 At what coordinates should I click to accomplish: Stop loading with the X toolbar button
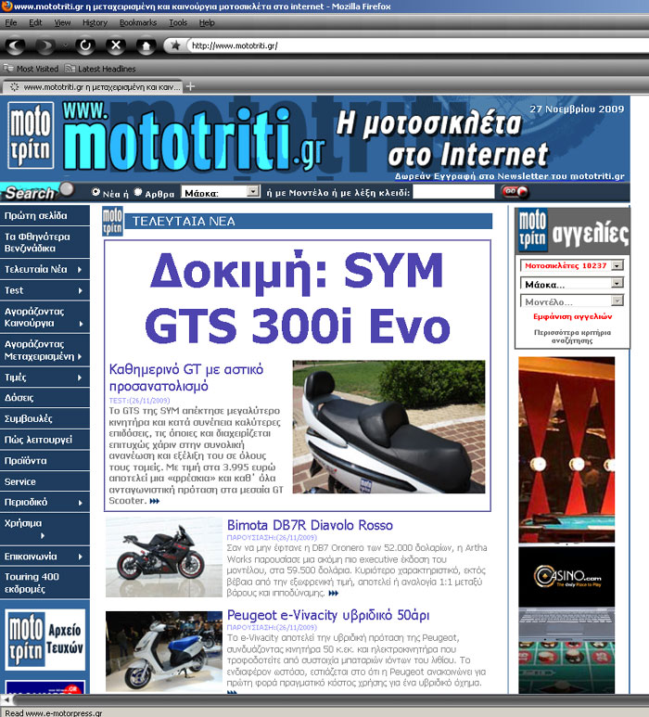pos(116,45)
